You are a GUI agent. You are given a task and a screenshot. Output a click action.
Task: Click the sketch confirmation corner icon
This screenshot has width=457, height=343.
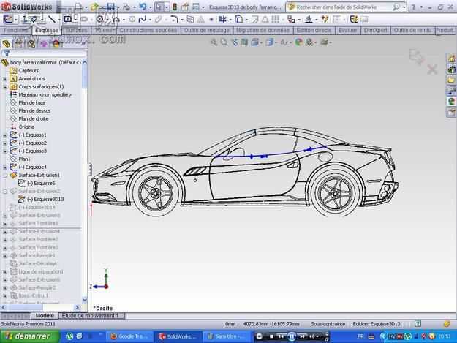point(416,56)
